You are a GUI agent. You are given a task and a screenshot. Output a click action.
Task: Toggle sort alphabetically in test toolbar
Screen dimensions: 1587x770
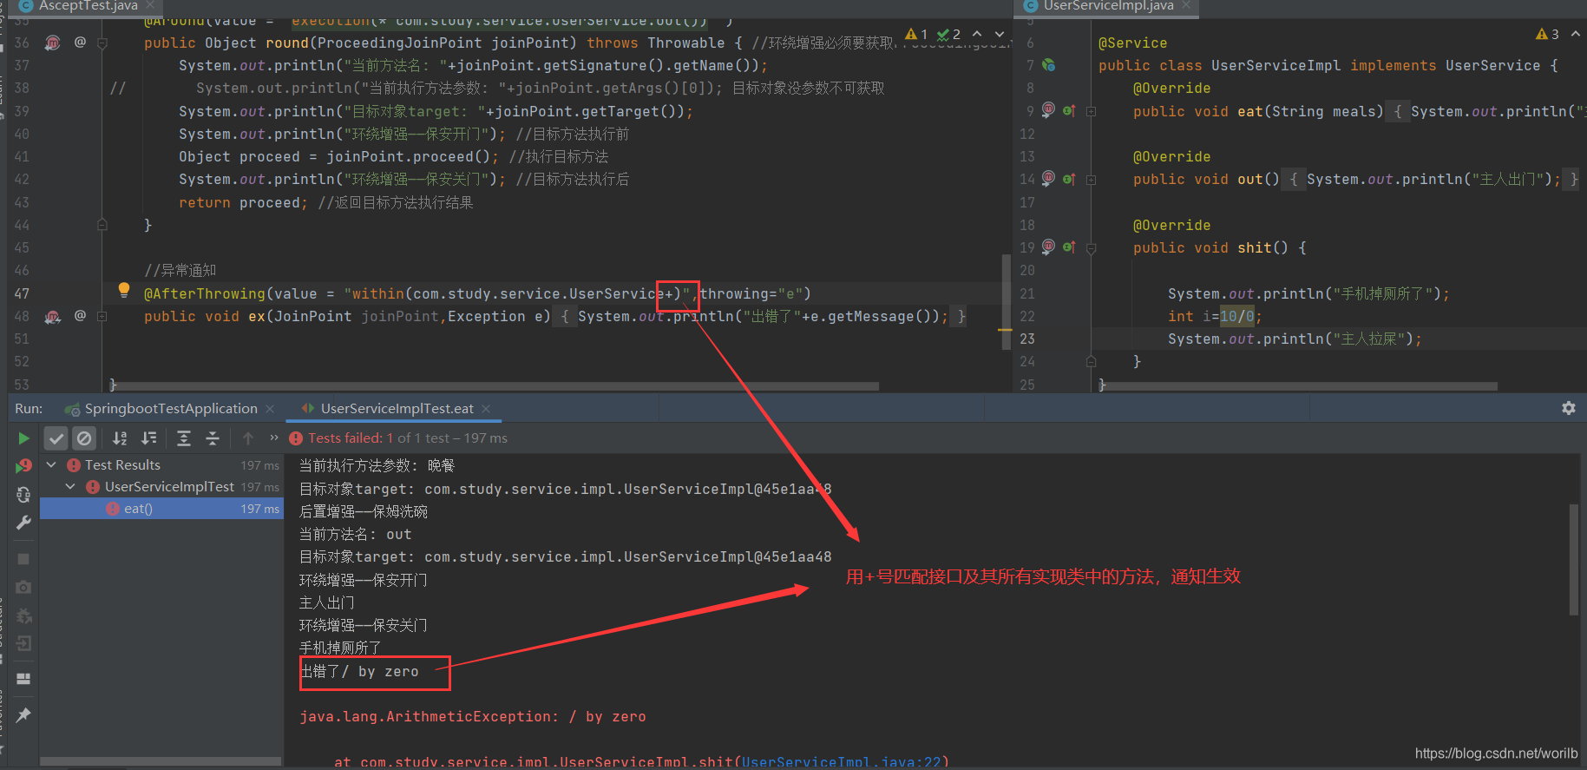[120, 438]
